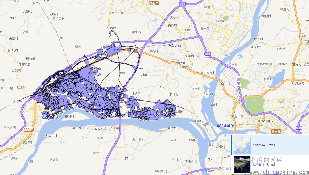The image size is (309, 175).
Task: Click the 黄牛岭 label
Action: 137,32
